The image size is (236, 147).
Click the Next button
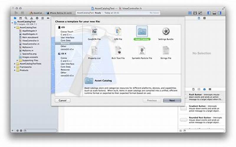tap(172, 100)
